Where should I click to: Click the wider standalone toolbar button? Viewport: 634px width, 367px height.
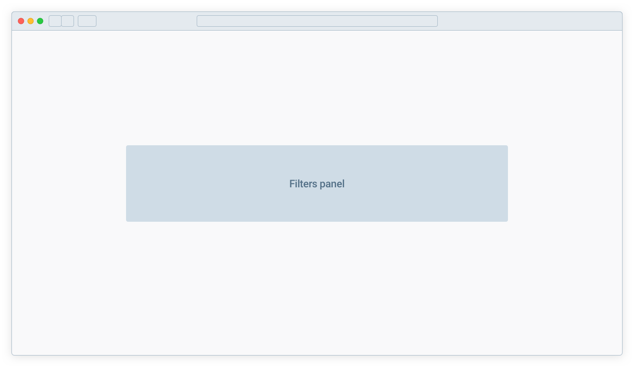pos(87,21)
